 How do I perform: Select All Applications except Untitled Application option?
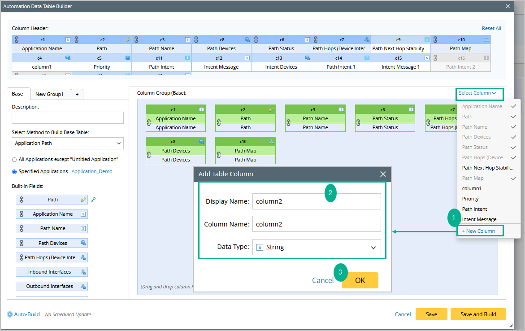[15, 160]
